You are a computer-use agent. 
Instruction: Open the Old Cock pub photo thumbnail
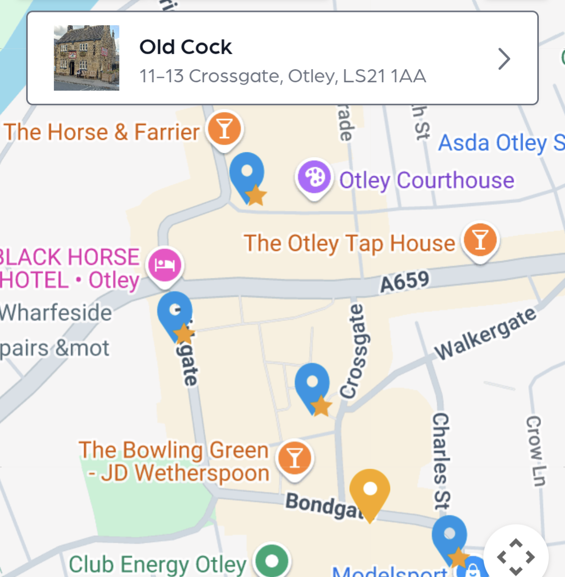(86, 58)
